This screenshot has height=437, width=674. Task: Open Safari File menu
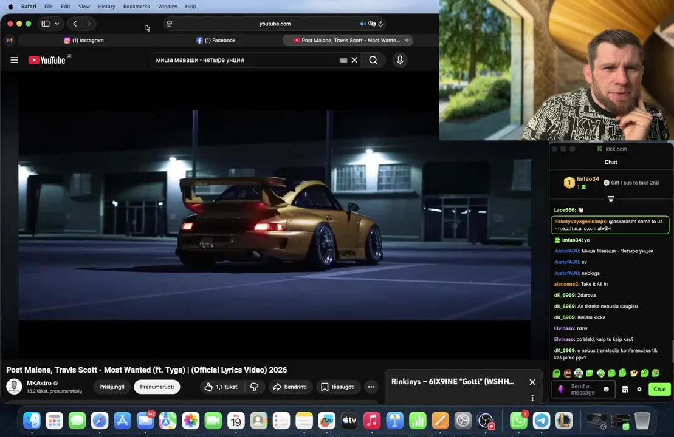[49, 7]
